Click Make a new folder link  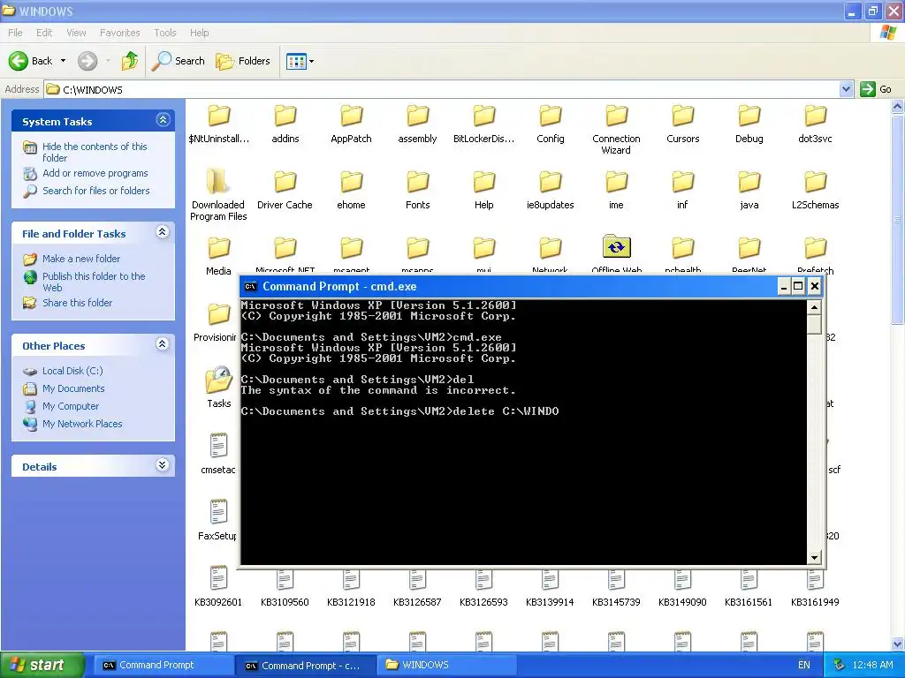coord(81,259)
